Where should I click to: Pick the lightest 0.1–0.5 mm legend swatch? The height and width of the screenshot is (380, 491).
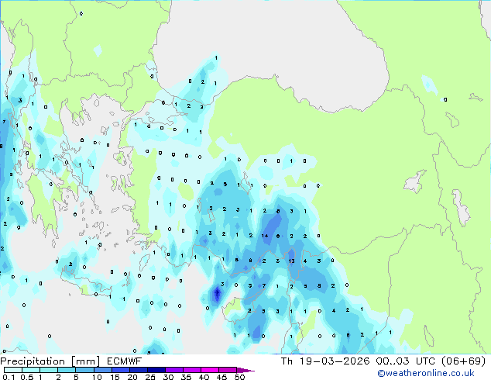13,370
